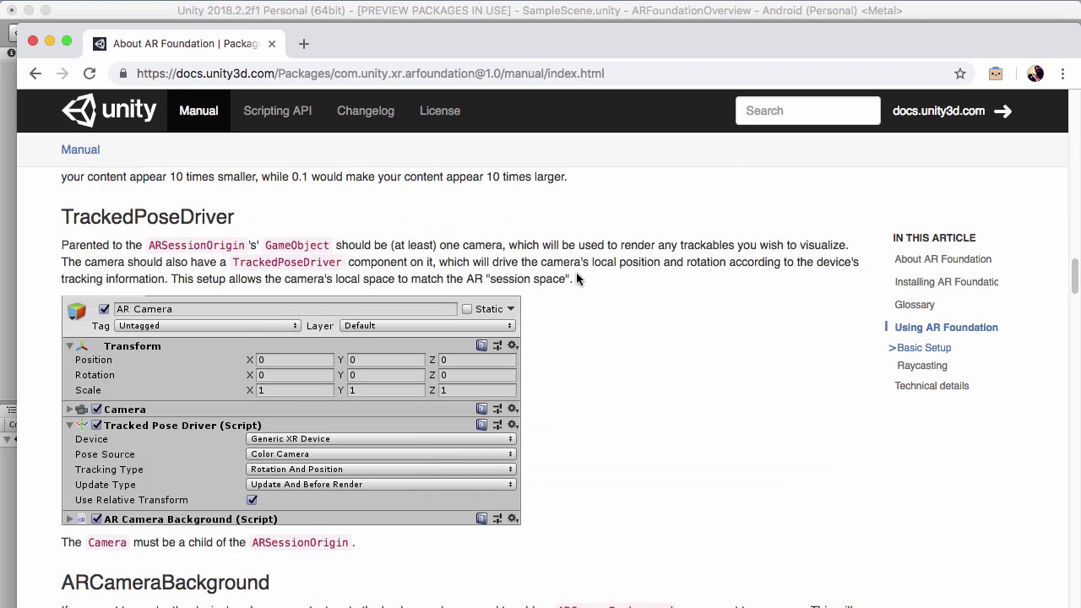
Task: Select the Manual tab in header
Action: [198, 111]
